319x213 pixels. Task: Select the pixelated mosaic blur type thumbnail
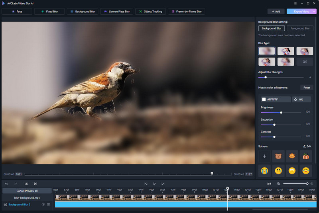[286, 51]
